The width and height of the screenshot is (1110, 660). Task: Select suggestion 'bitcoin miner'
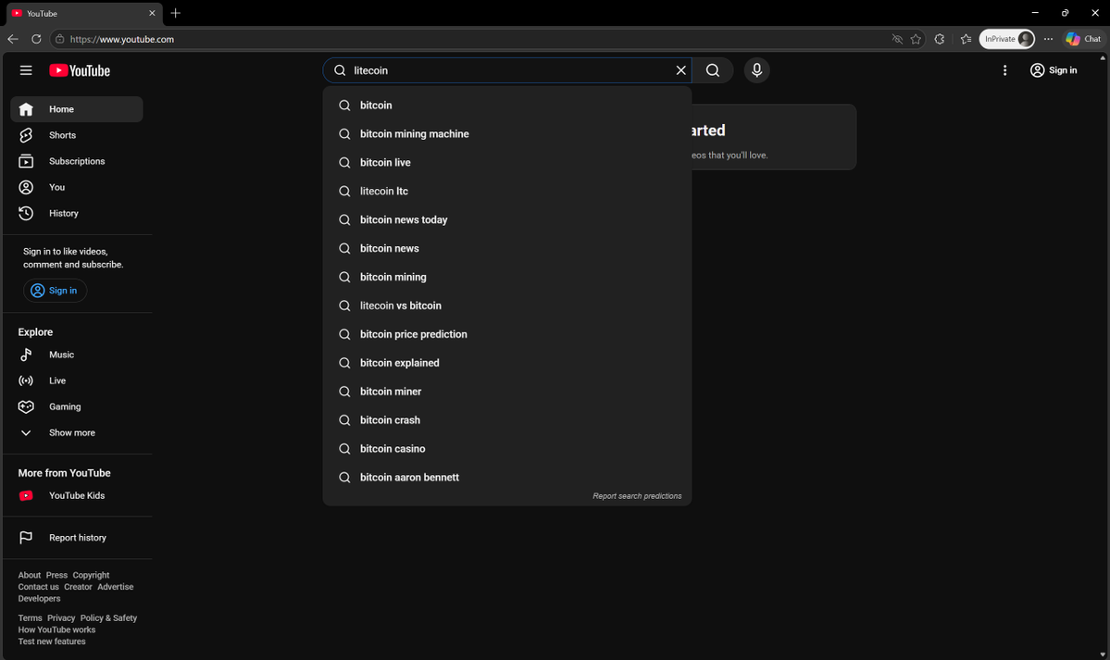coord(507,392)
